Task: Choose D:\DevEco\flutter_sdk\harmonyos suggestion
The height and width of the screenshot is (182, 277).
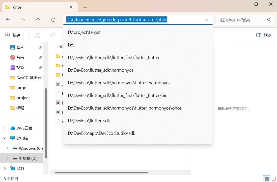Action: [138, 70]
